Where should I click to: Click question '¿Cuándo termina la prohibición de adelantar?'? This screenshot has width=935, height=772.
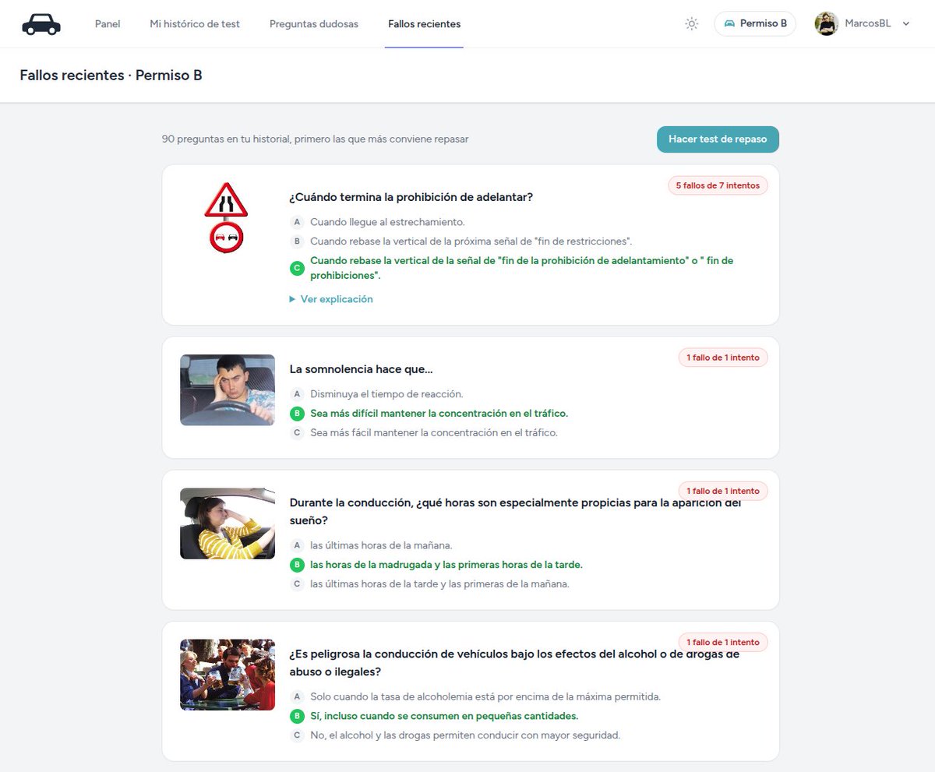(x=411, y=197)
